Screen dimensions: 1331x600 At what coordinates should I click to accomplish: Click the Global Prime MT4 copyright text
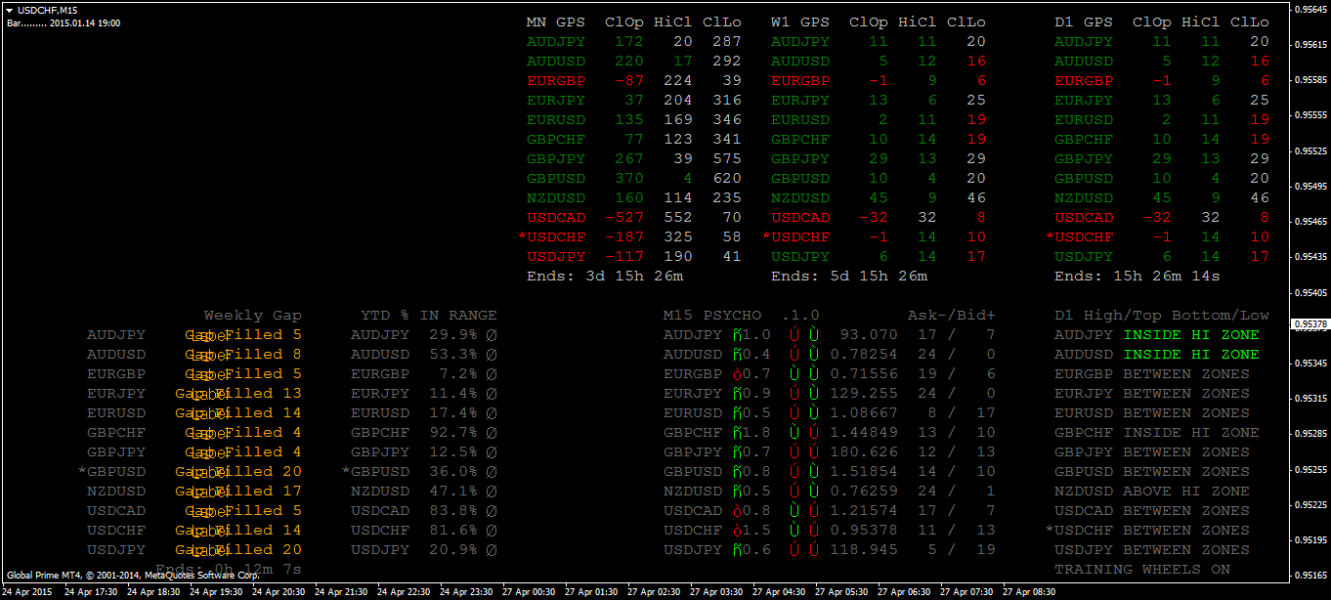[132, 576]
